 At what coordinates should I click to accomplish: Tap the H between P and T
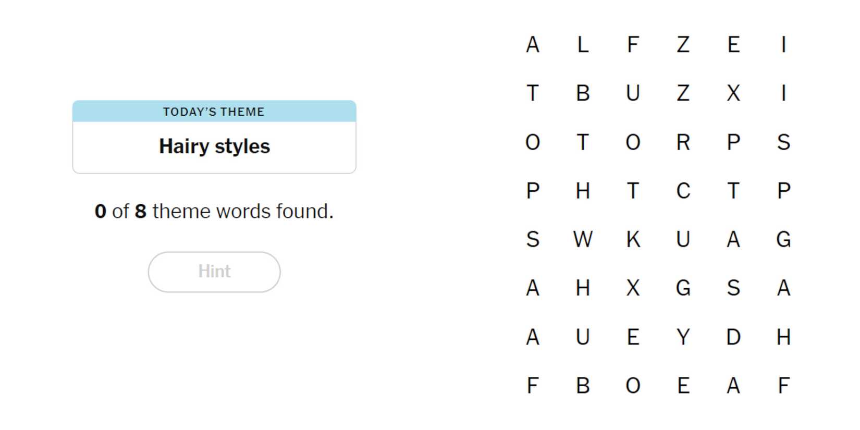click(x=583, y=191)
